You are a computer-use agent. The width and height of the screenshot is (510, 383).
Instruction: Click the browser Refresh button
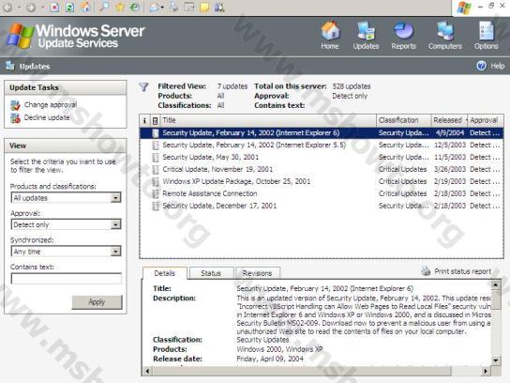[x=70, y=8]
